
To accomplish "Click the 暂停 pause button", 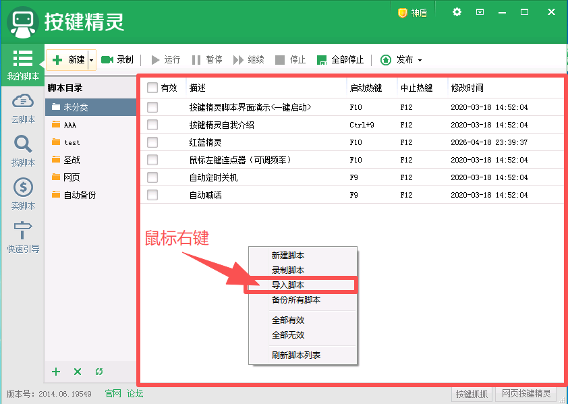I will [207, 60].
